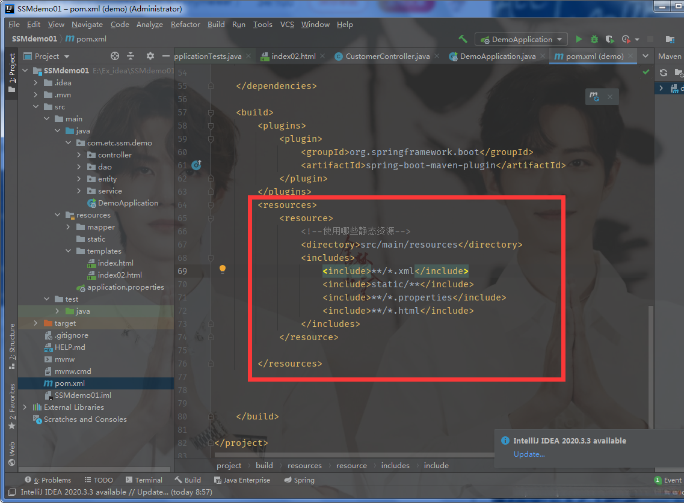Collapse the SSMdemo01 root node
The image size is (684, 503).
pyautogui.click(x=25, y=70)
